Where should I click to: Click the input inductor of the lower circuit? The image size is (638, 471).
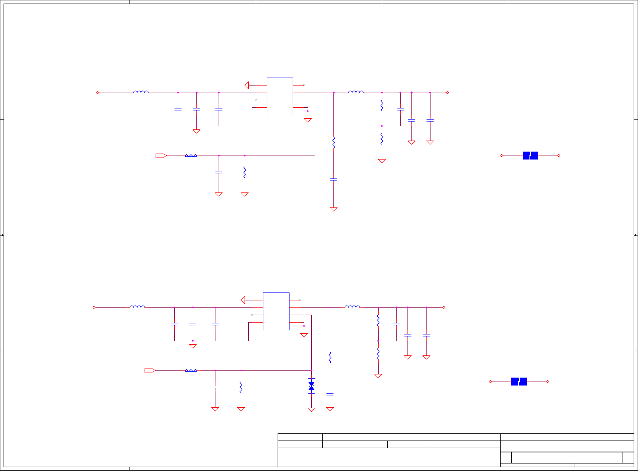137,306
